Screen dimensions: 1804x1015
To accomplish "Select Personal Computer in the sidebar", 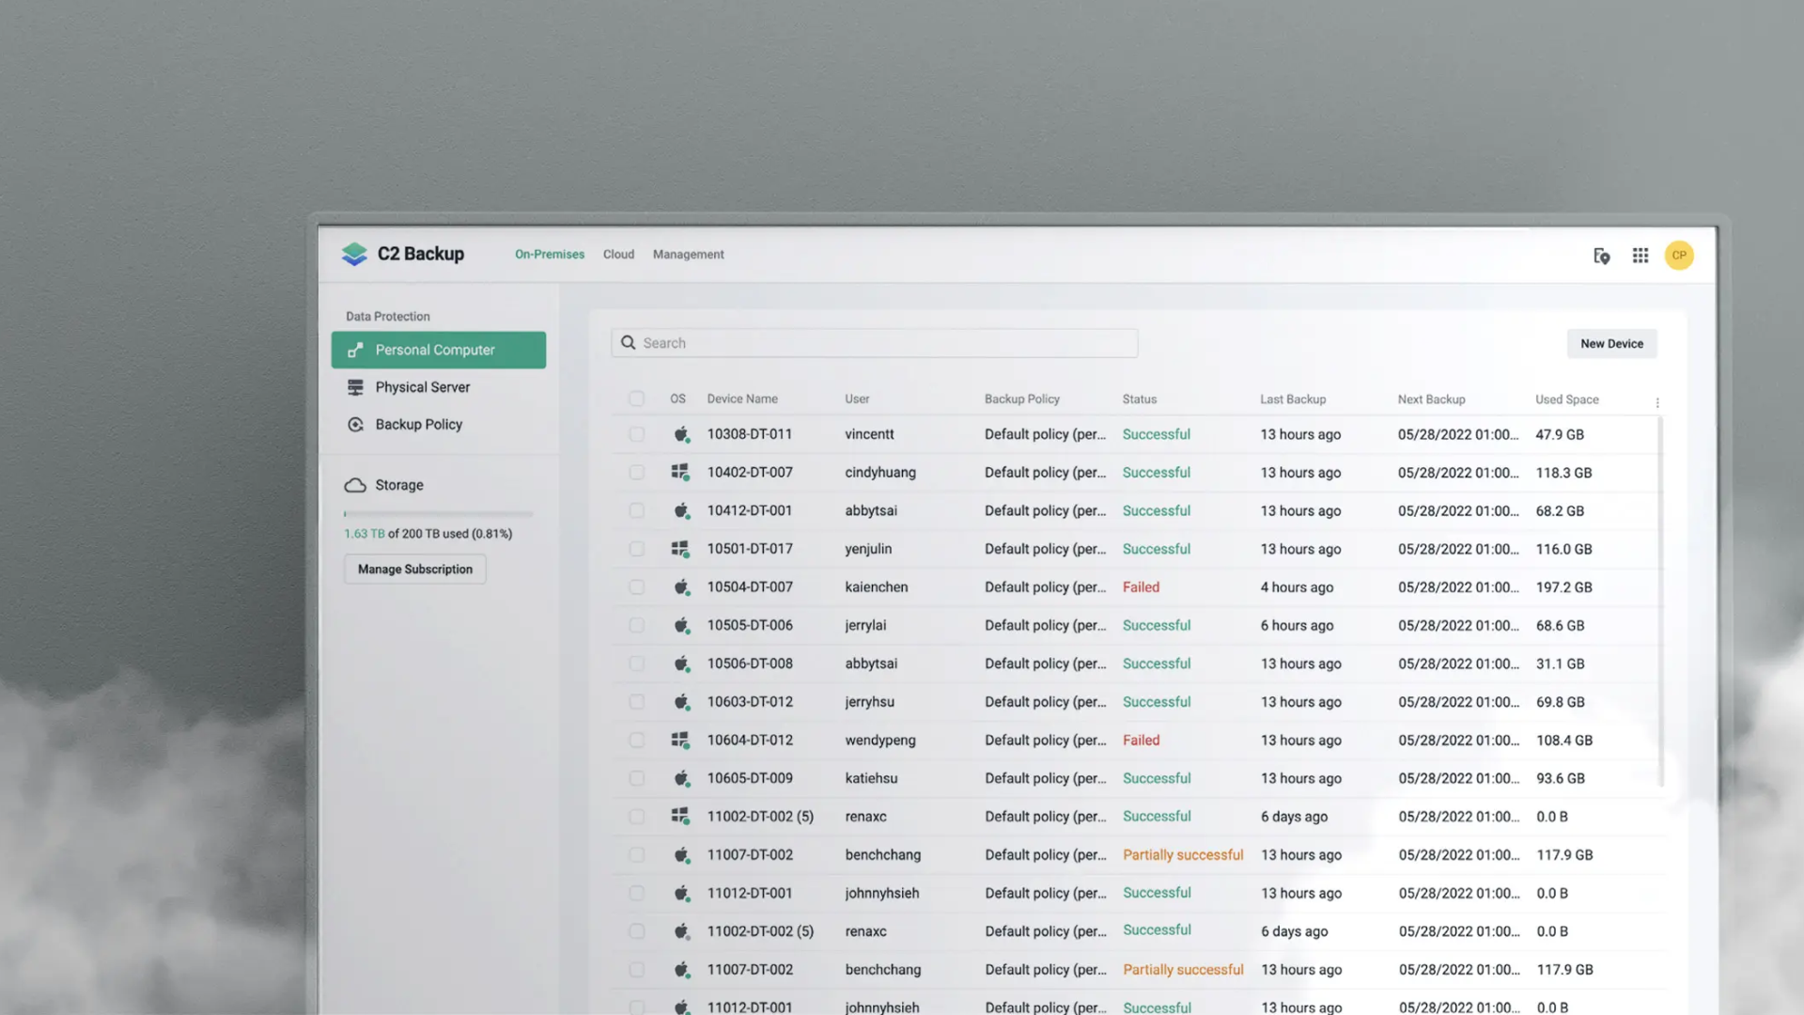I will click(438, 350).
